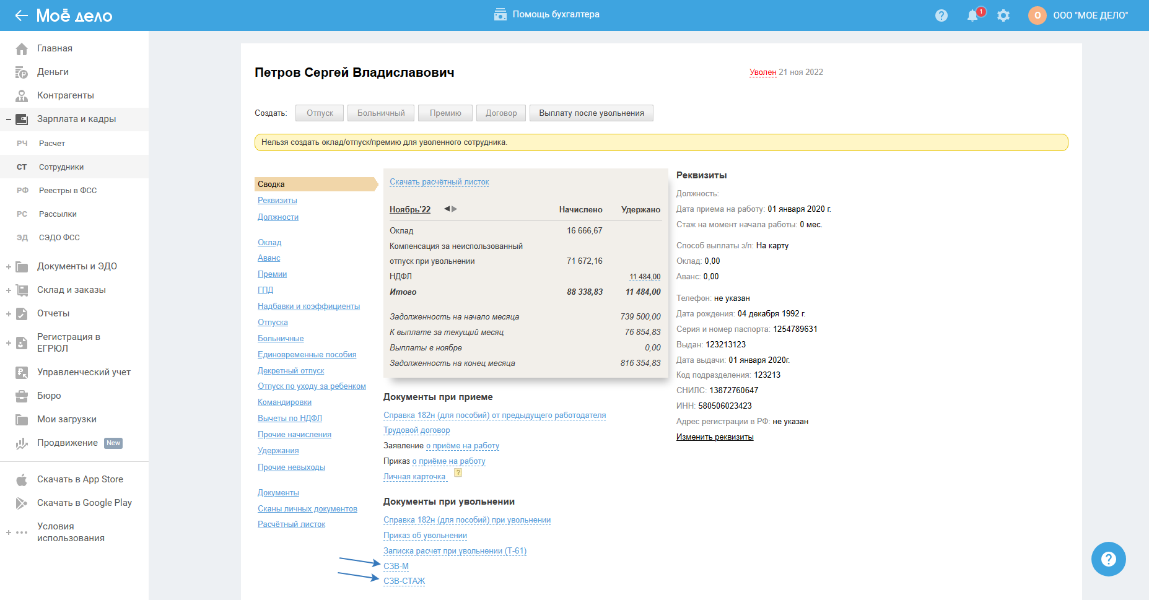Open Изменить реквизиты link
The width and height of the screenshot is (1149, 600).
(x=715, y=437)
